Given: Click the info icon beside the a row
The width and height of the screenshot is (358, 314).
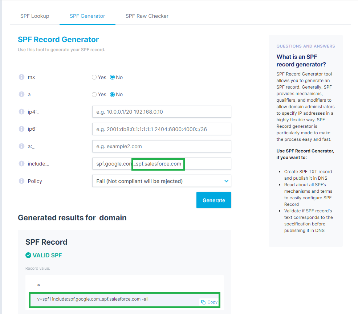Looking at the screenshot, I should (x=21, y=94).
